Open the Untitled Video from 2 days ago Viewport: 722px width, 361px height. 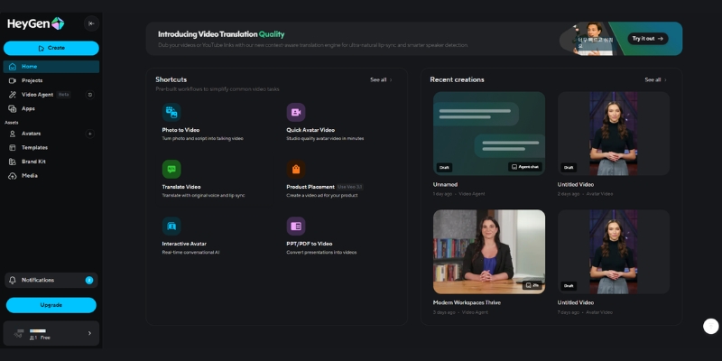(x=614, y=134)
